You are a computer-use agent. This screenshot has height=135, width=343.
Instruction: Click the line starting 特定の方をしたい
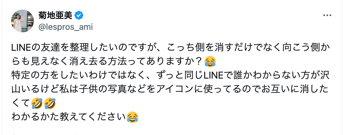tap(170, 75)
